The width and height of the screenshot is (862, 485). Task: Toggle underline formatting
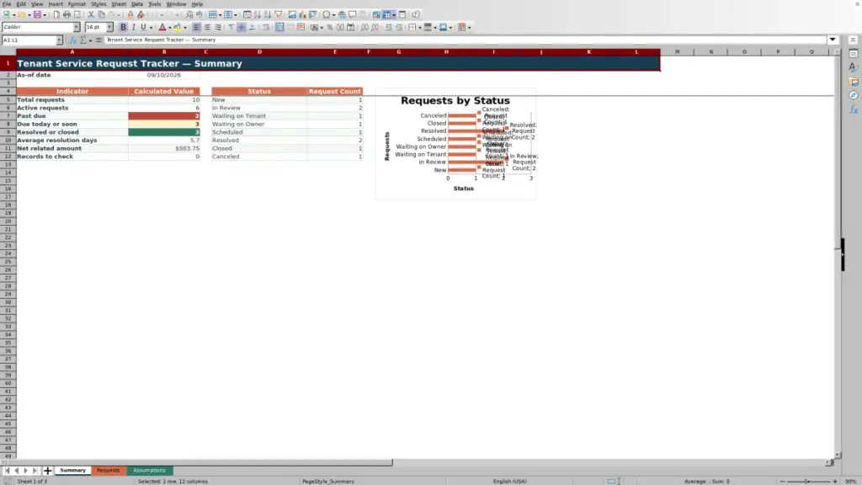click(x=143, y=27)
